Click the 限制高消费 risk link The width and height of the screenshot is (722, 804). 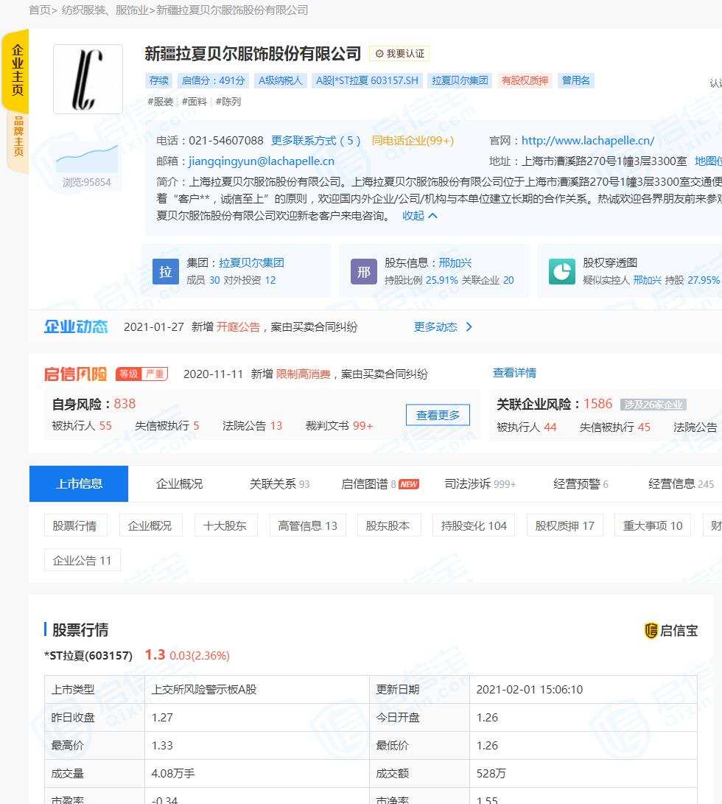point(303,374)
